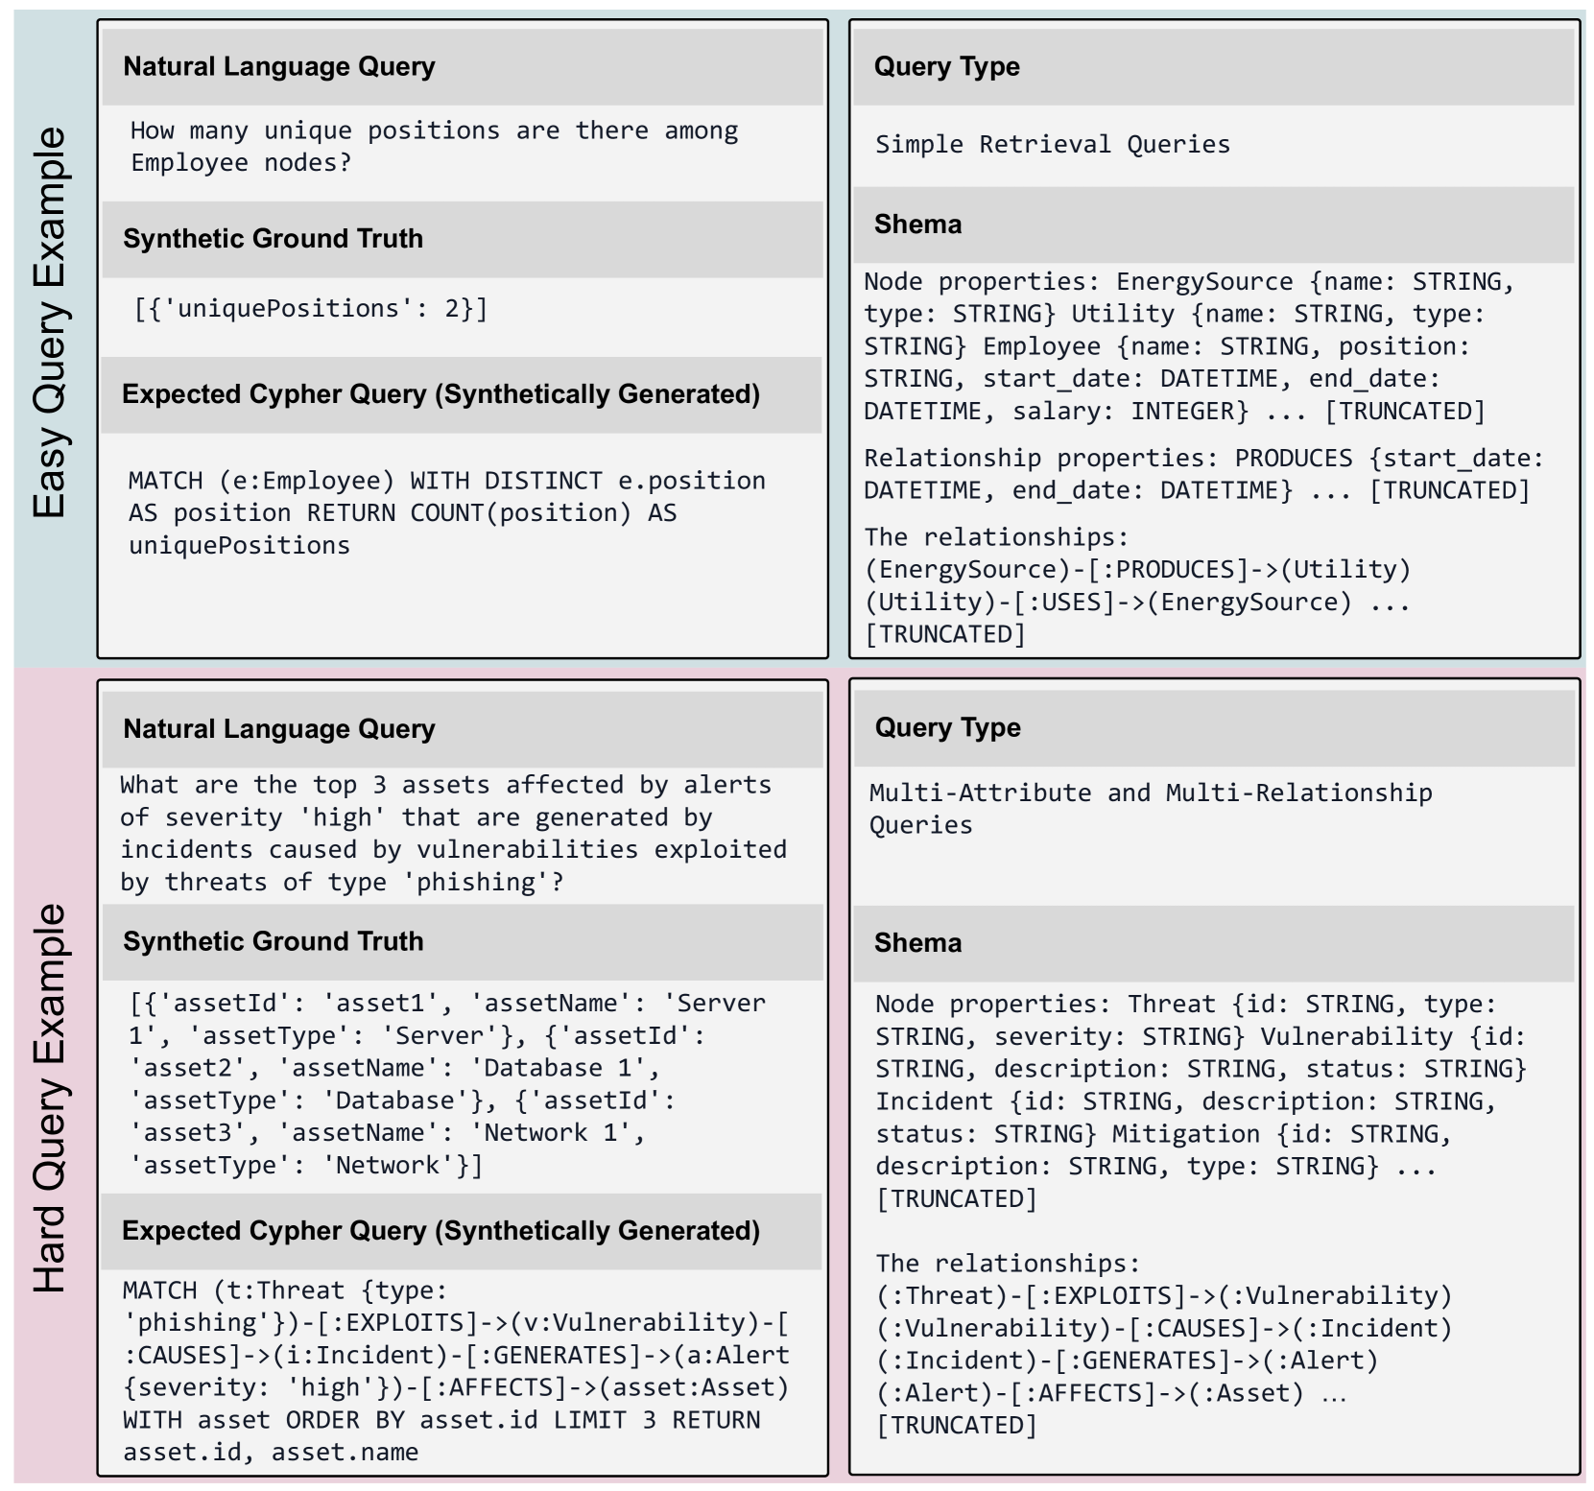Select the Natural Language Query header in easy example
The width and height of the screenshot is (1594, 1491).
coord(279,66)
